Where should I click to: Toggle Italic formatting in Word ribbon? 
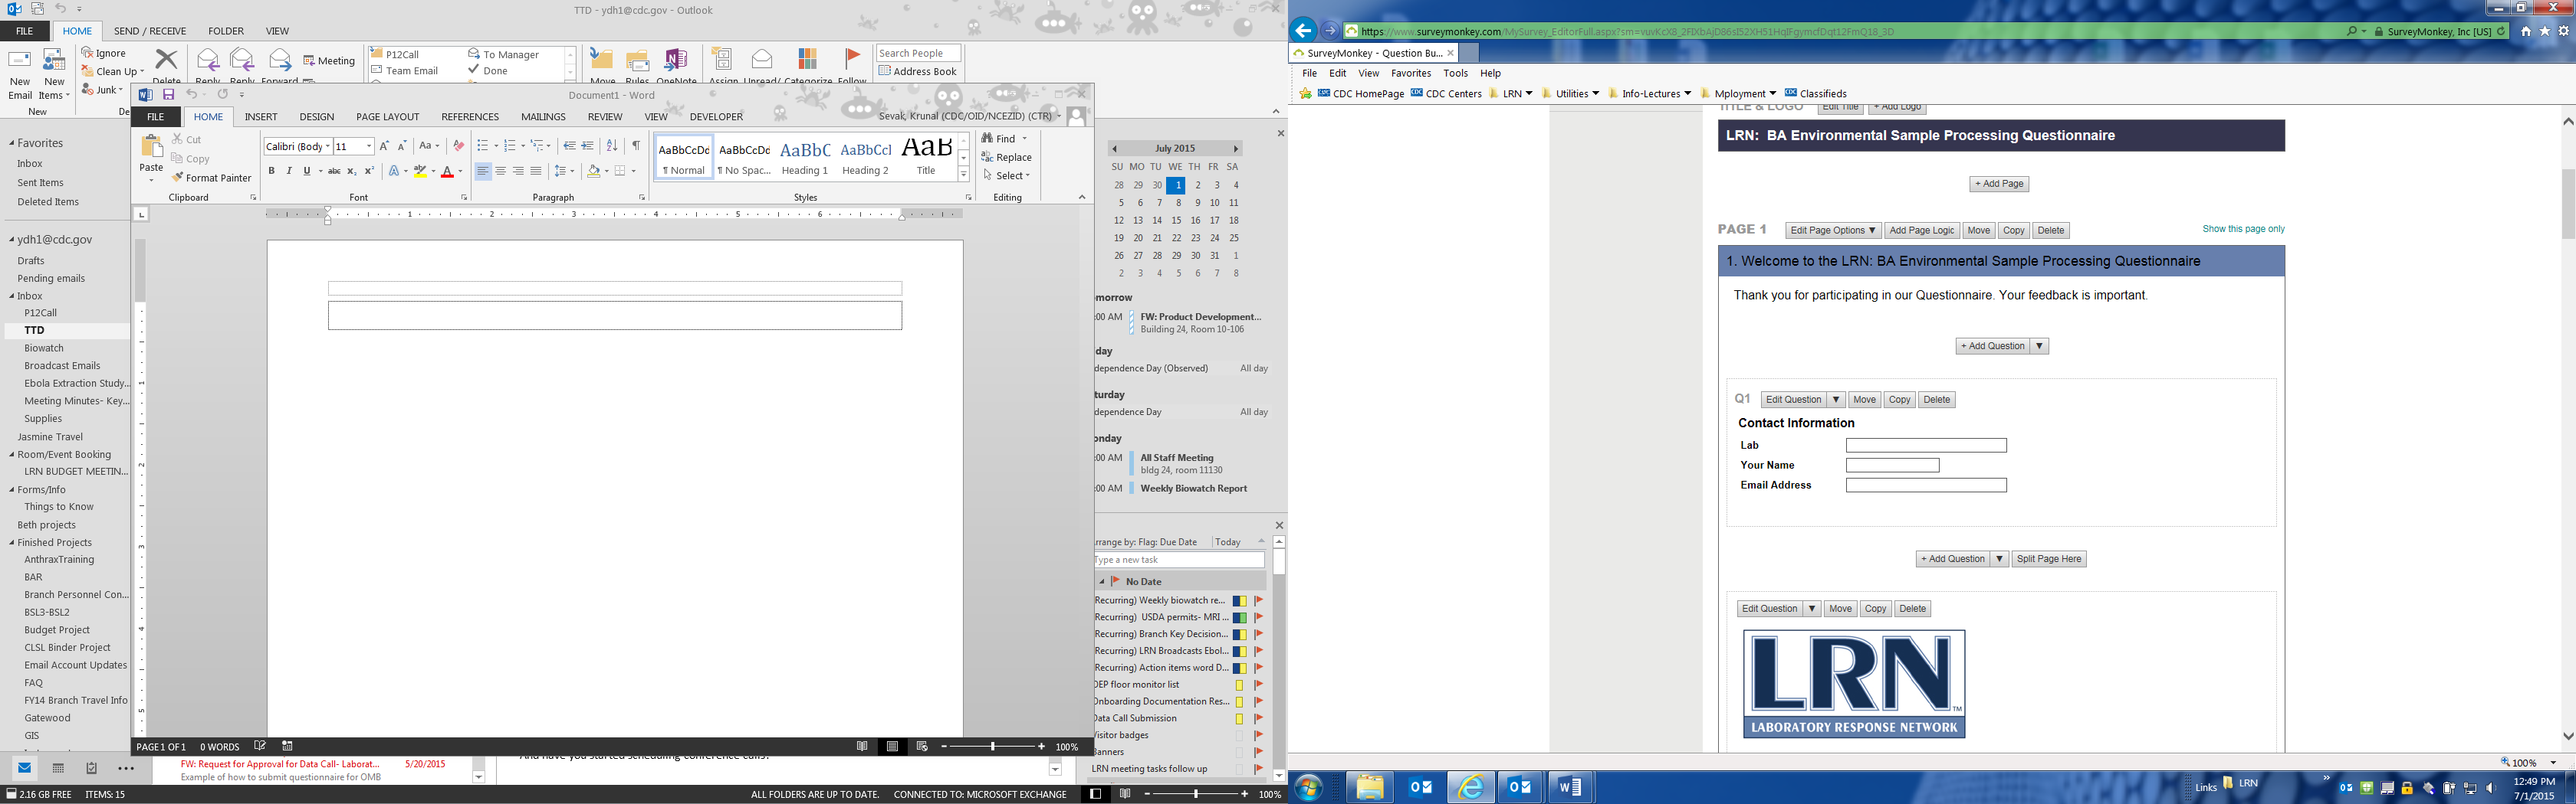pyautogui.click(x=289, y=171)
